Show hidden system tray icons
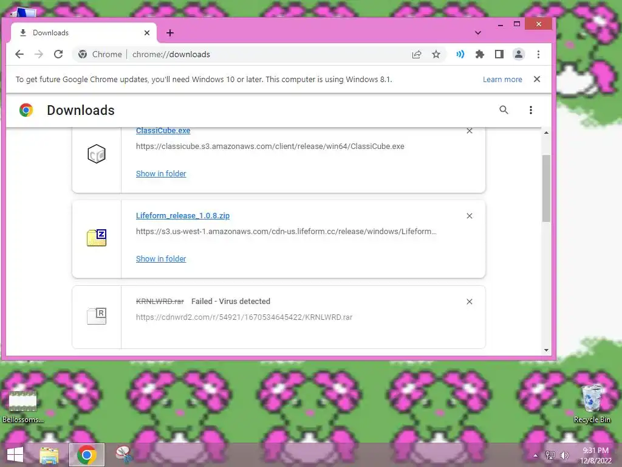 536,455
